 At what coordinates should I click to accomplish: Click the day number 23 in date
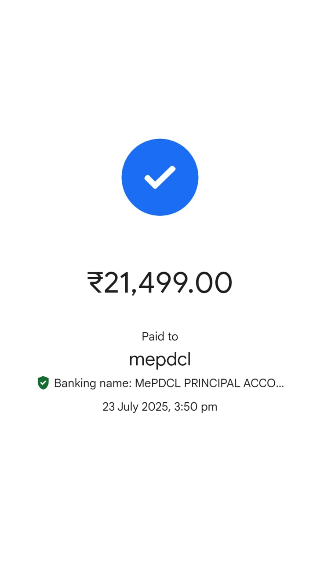point(109,407)
